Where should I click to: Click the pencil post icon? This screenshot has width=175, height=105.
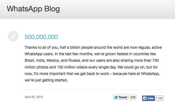13,36
